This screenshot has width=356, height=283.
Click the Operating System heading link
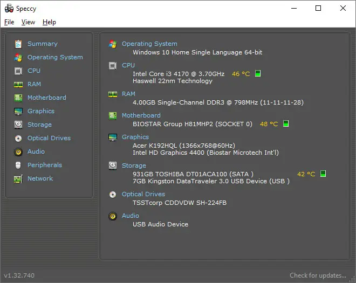tap(149, 44)
